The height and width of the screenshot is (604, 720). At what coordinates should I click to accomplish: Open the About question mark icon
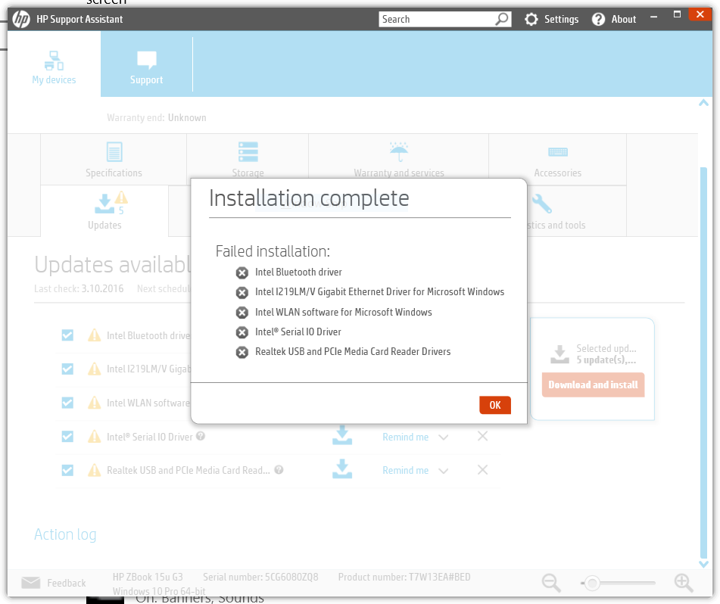tap(598, 19)
